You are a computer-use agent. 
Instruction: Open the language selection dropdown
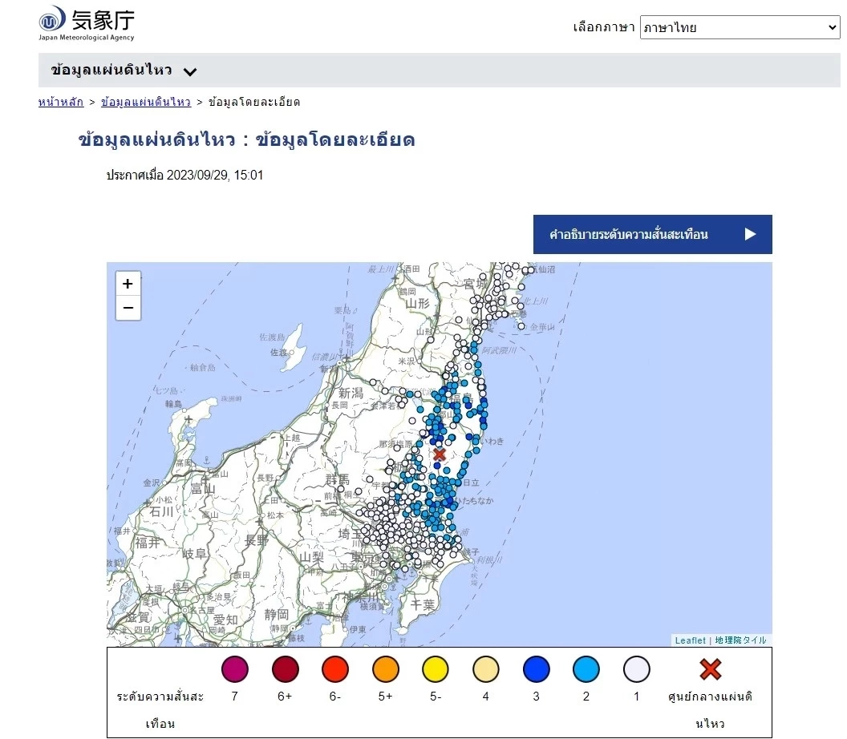[x=739, y=27]
